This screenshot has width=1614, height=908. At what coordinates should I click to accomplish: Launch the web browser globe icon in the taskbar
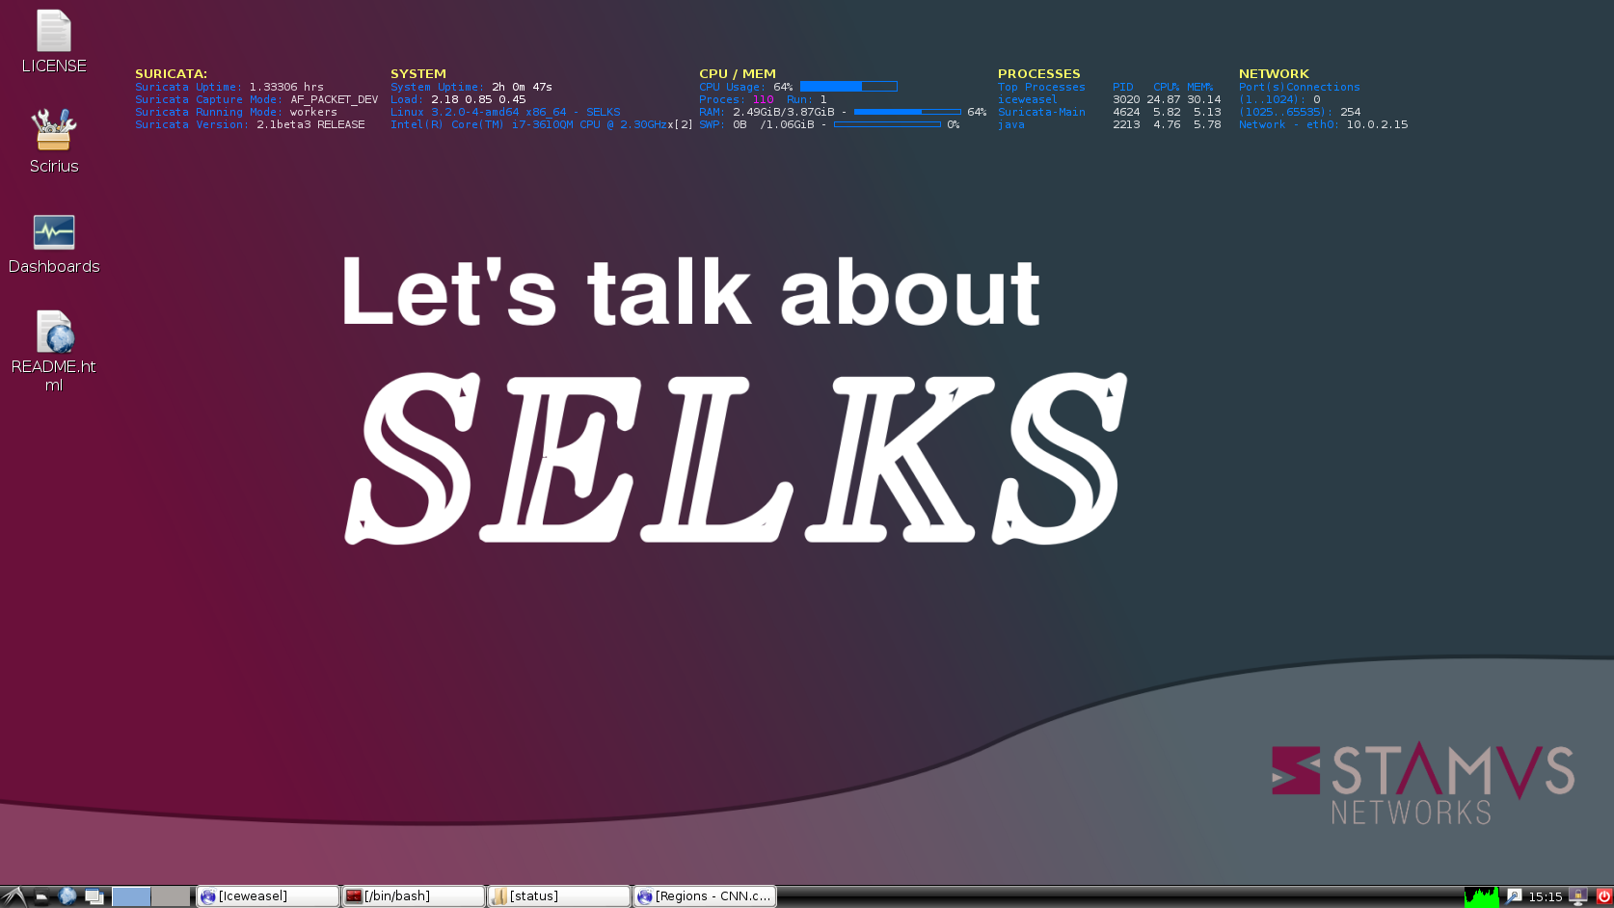67,896
